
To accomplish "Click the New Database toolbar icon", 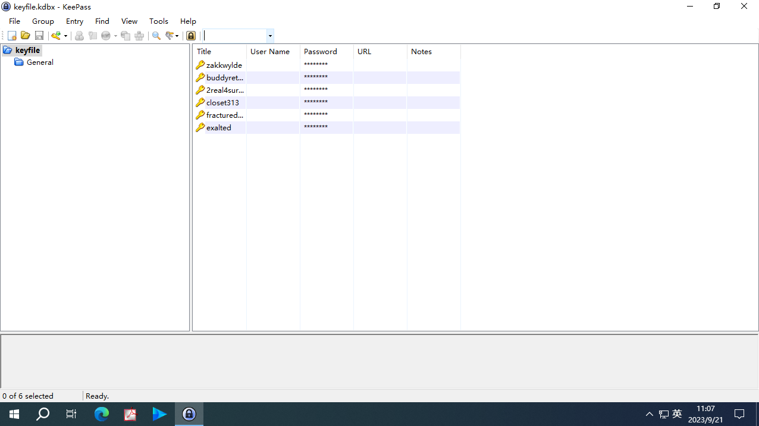I will click(x=12, y=36).
